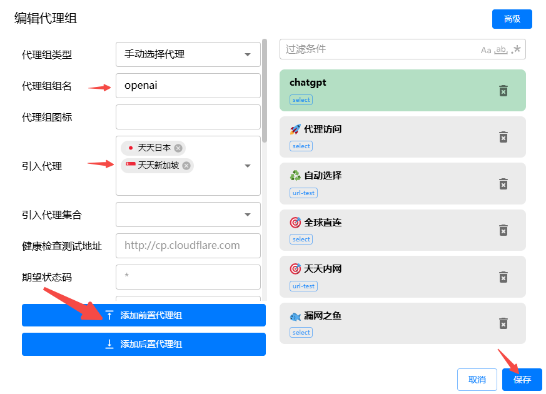The height and width of the screenshot is (394, 546).
Task: Delete the 天天内网 group
Action: pos(503,277)
